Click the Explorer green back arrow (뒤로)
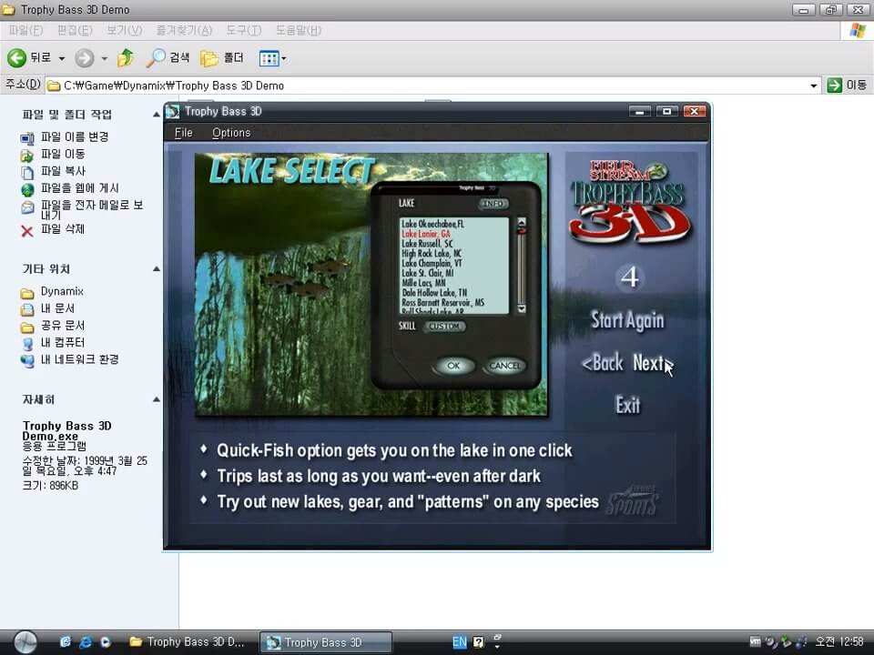The height and width of the screenshot is (655, 874). pos(16,57)
